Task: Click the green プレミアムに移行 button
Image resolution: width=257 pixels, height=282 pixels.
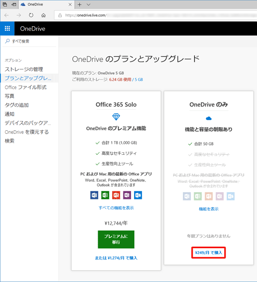Action: click(x=116, y=239)
